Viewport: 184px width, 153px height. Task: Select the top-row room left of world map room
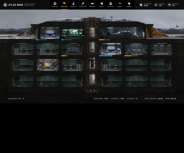[x=49, y=33]
